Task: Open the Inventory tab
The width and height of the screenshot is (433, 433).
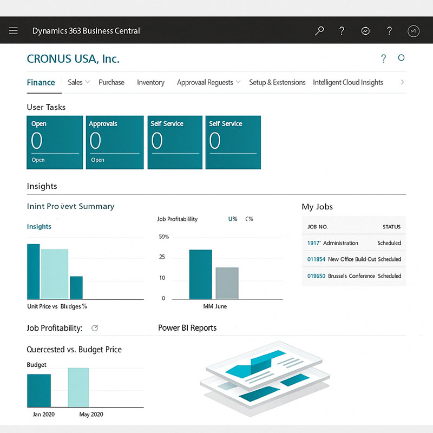Action: point(150,82)
